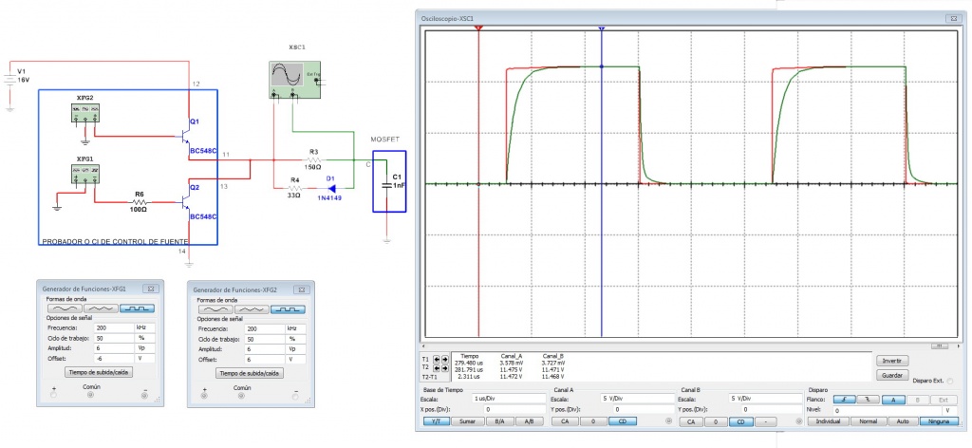Select the D1 1N4149 diode symbol

tap(330, 187)
